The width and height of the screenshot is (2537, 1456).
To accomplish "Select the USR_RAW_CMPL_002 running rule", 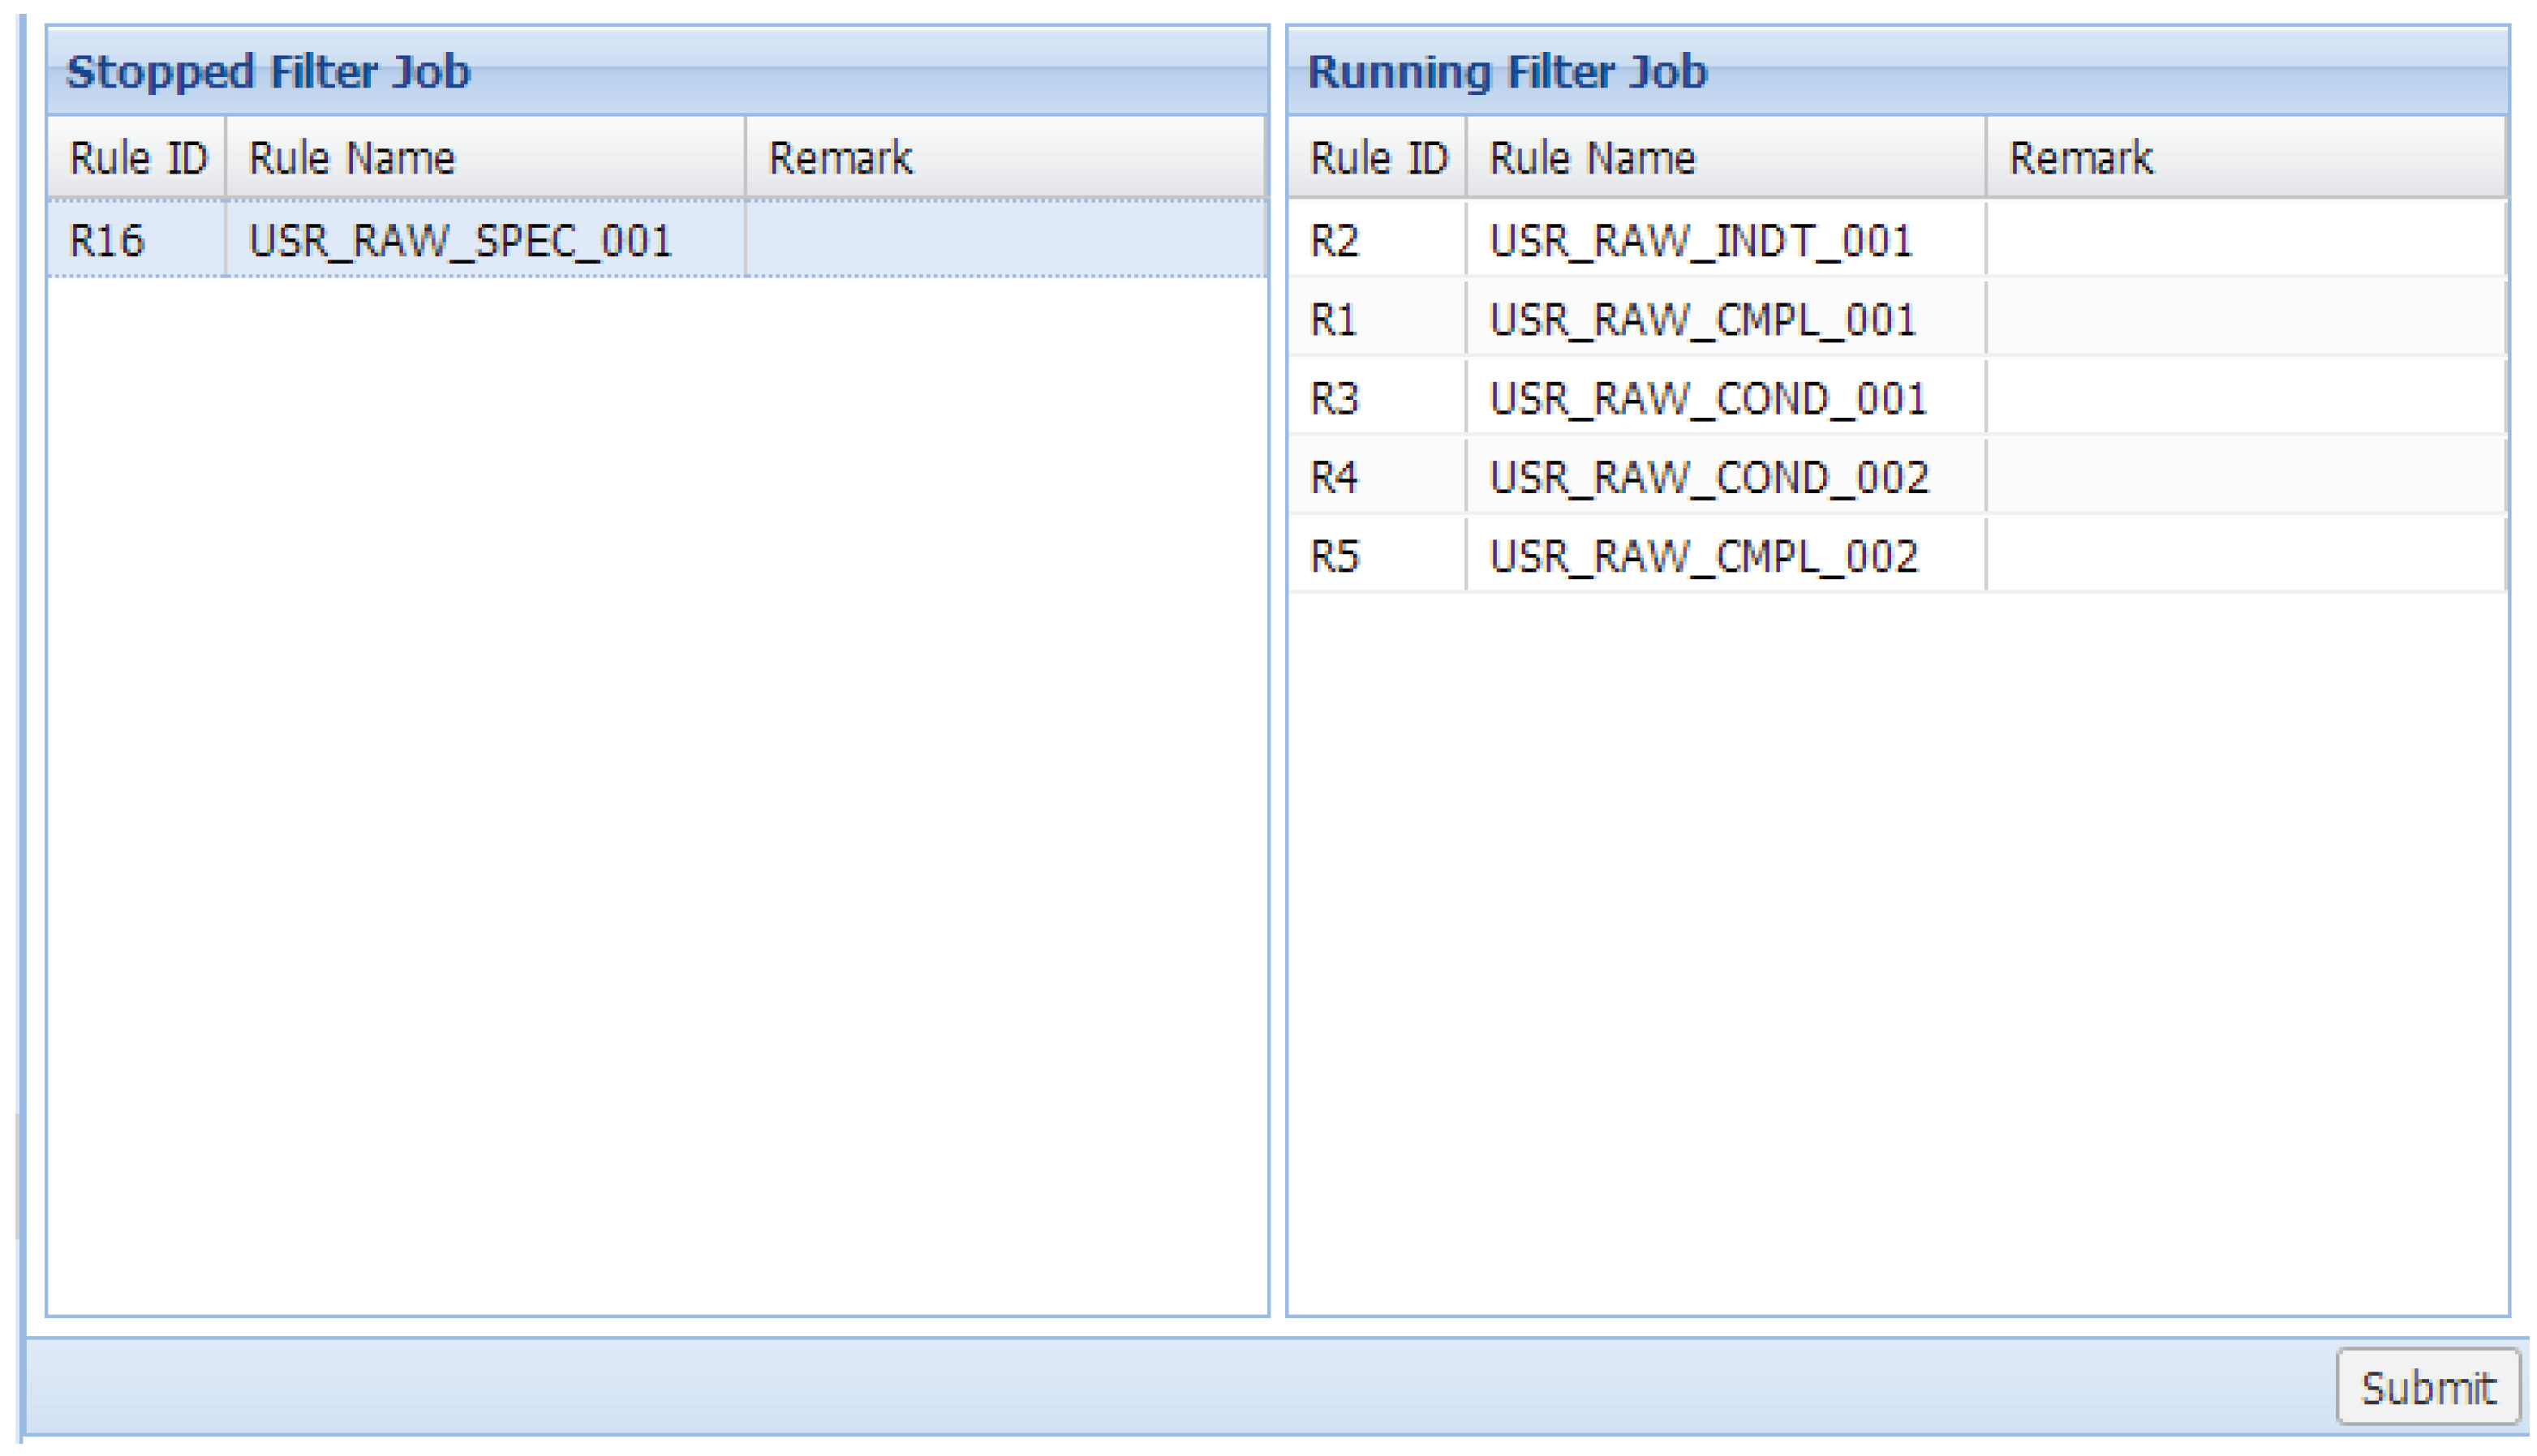I will 1703,556.
